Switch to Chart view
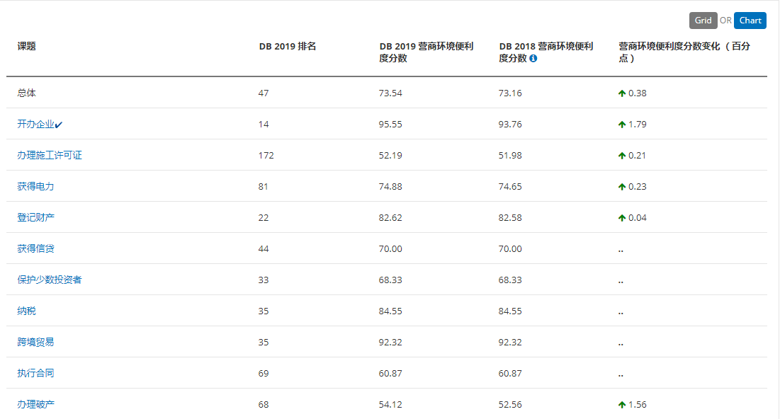The image size is (780, 419). point(750,21)
